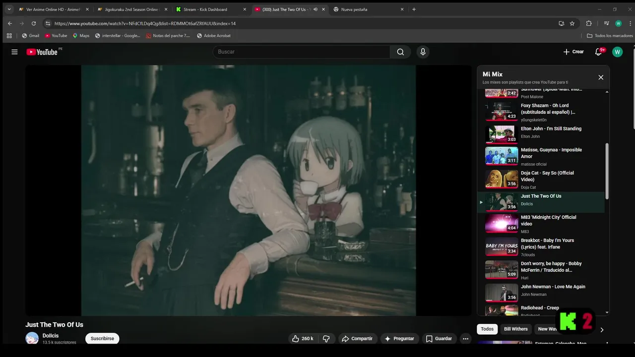Open the Chrome profile avatar
The image size is (635, 357).
point(618,23)
